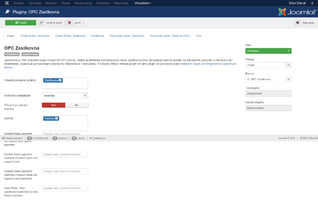Click in the Dobírky multi-select field
318x216 pixels.
pos(65,121)
